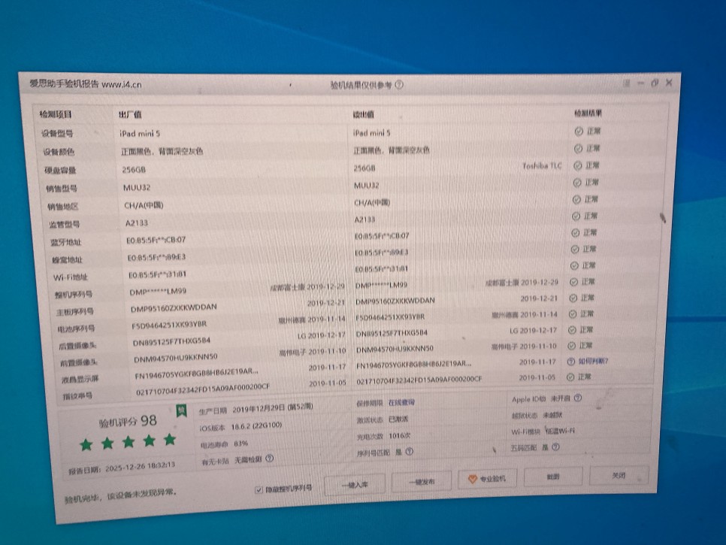The image size is (726, 545).
Task: Click the 关闭 button at bottom right
Action: point(619,475)
